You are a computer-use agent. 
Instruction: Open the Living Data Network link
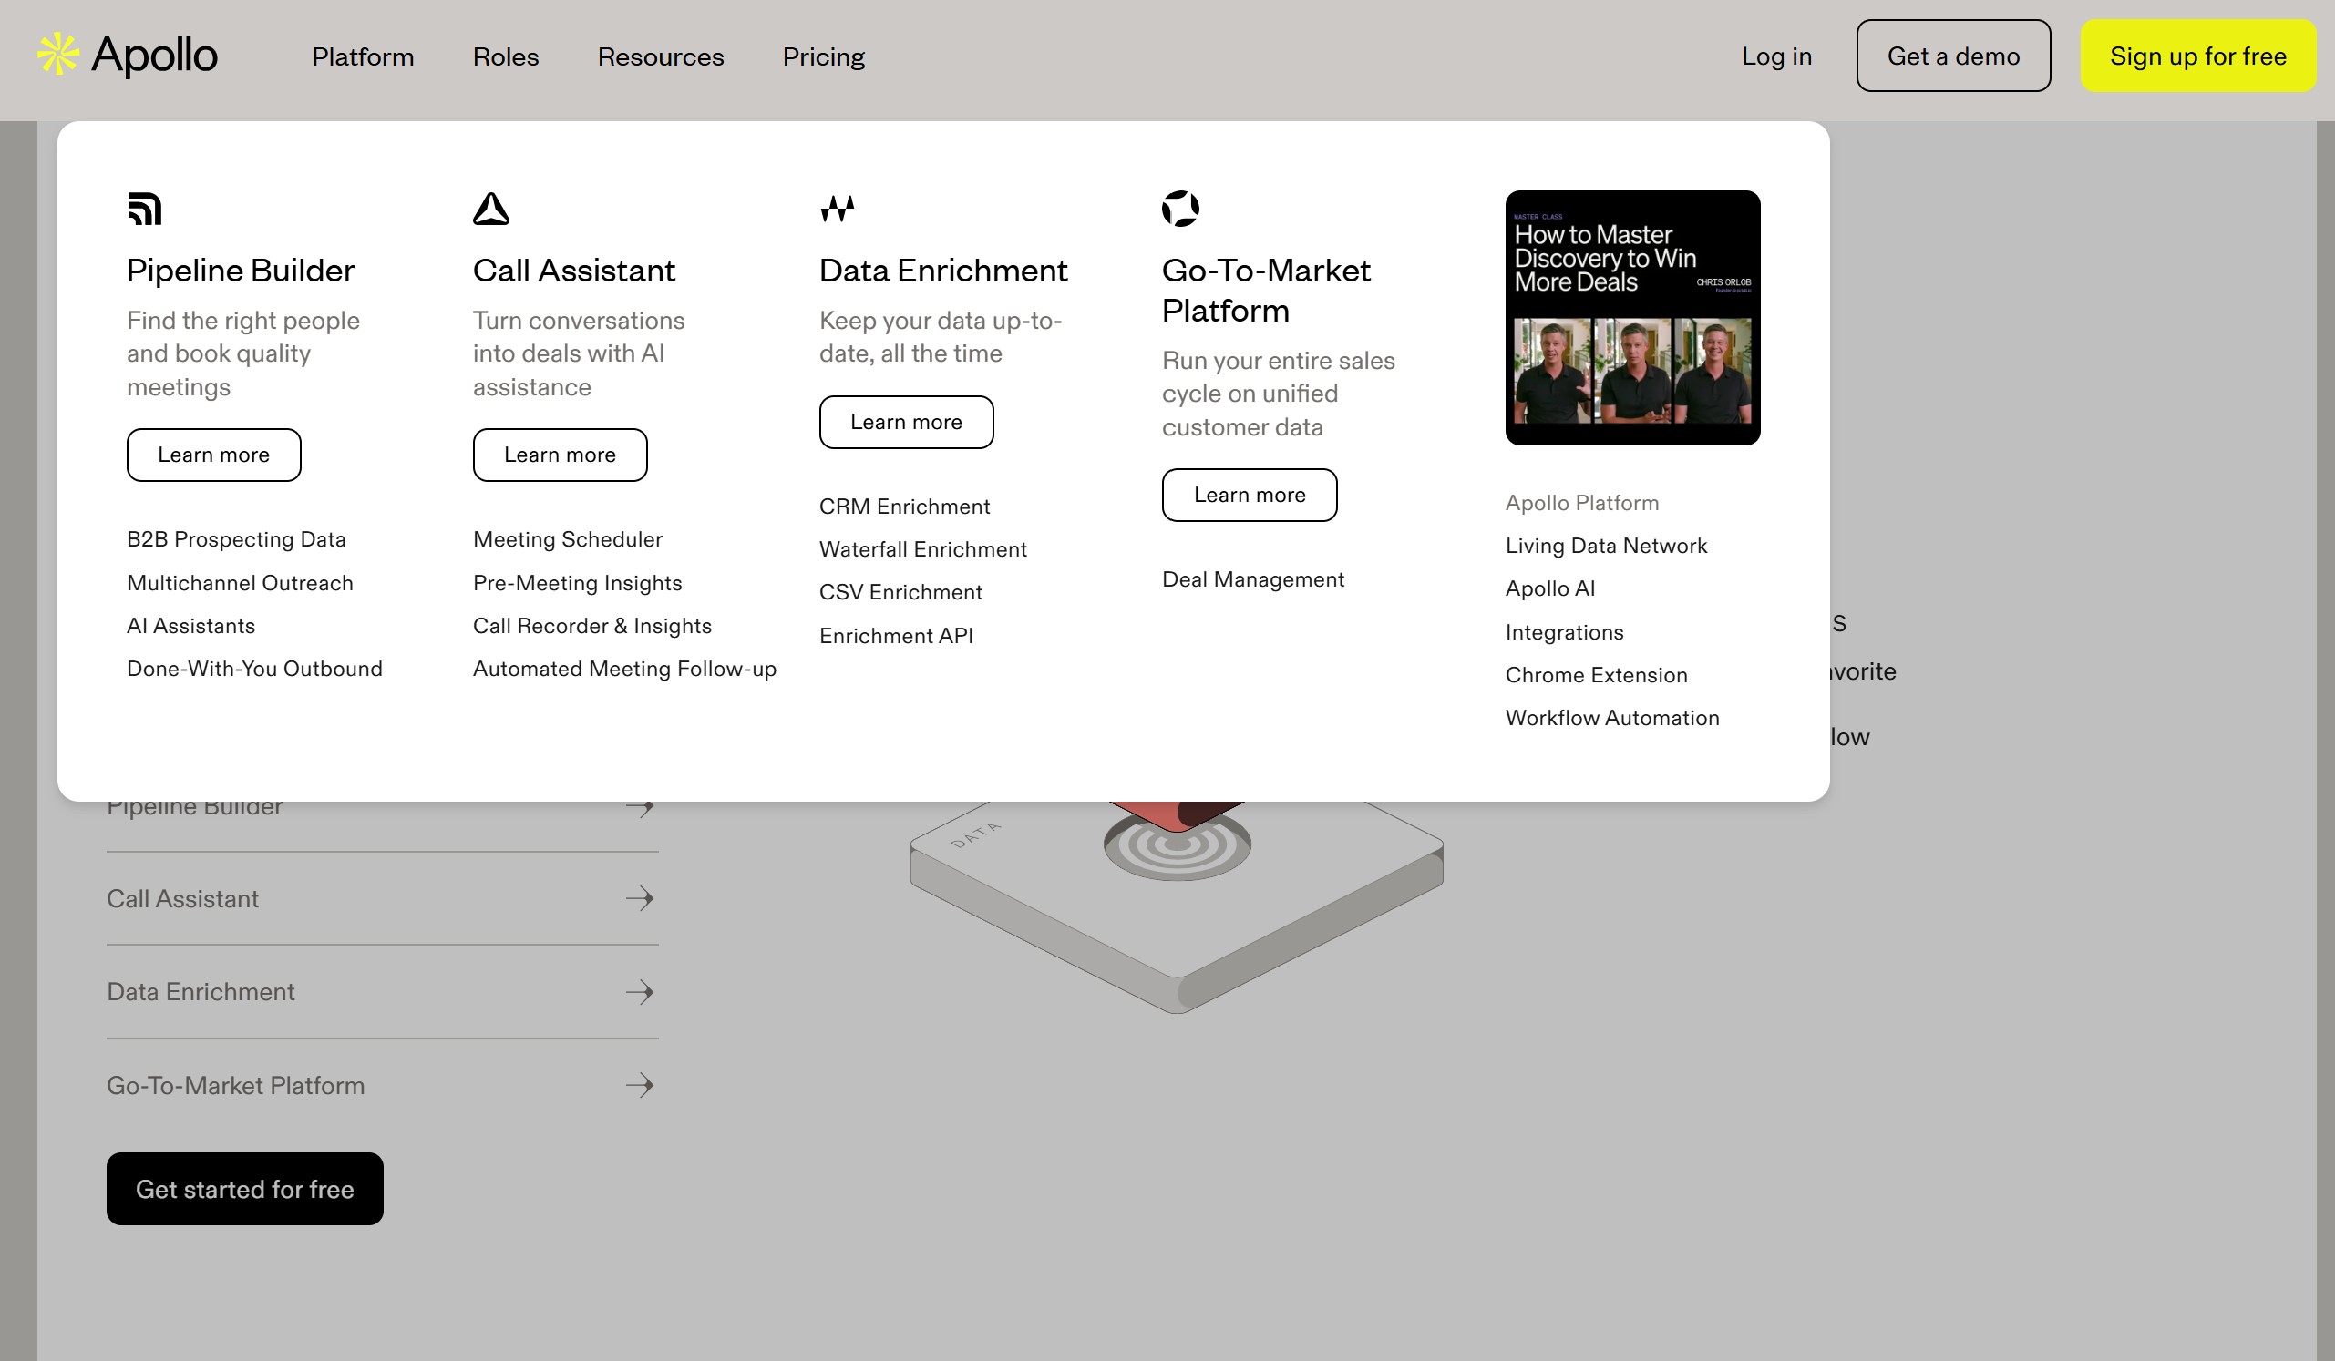point(1606,546)
